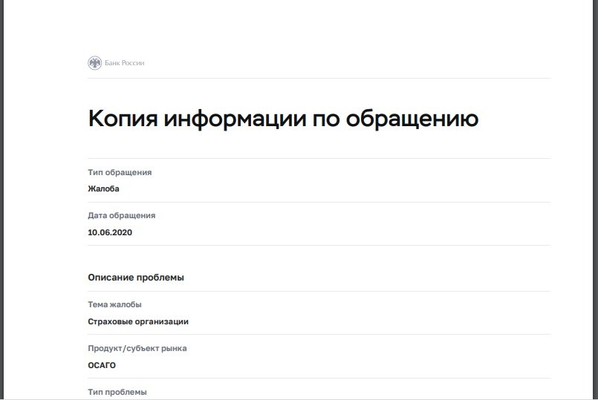Click the word 'Копия' in the title
The width and height of the screenshot is (598, 400).
pos(123,119)
